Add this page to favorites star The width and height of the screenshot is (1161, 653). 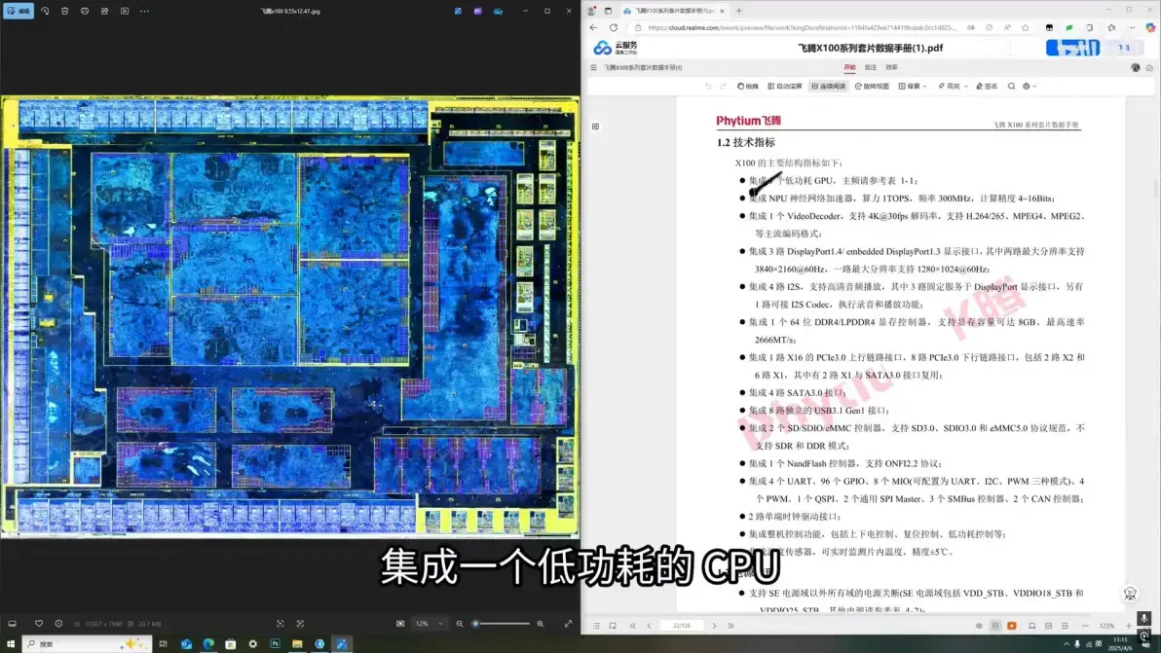tap(1026, 27)
